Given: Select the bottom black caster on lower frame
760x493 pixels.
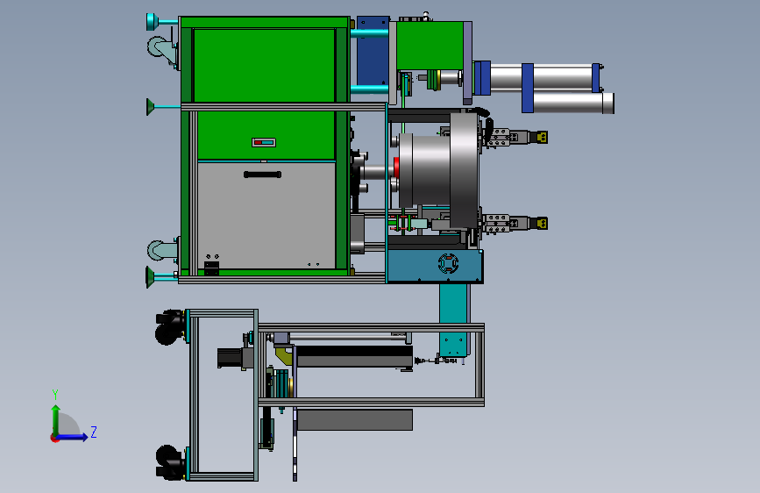Looking at the screenshot, I should click(x=170, y=463).
